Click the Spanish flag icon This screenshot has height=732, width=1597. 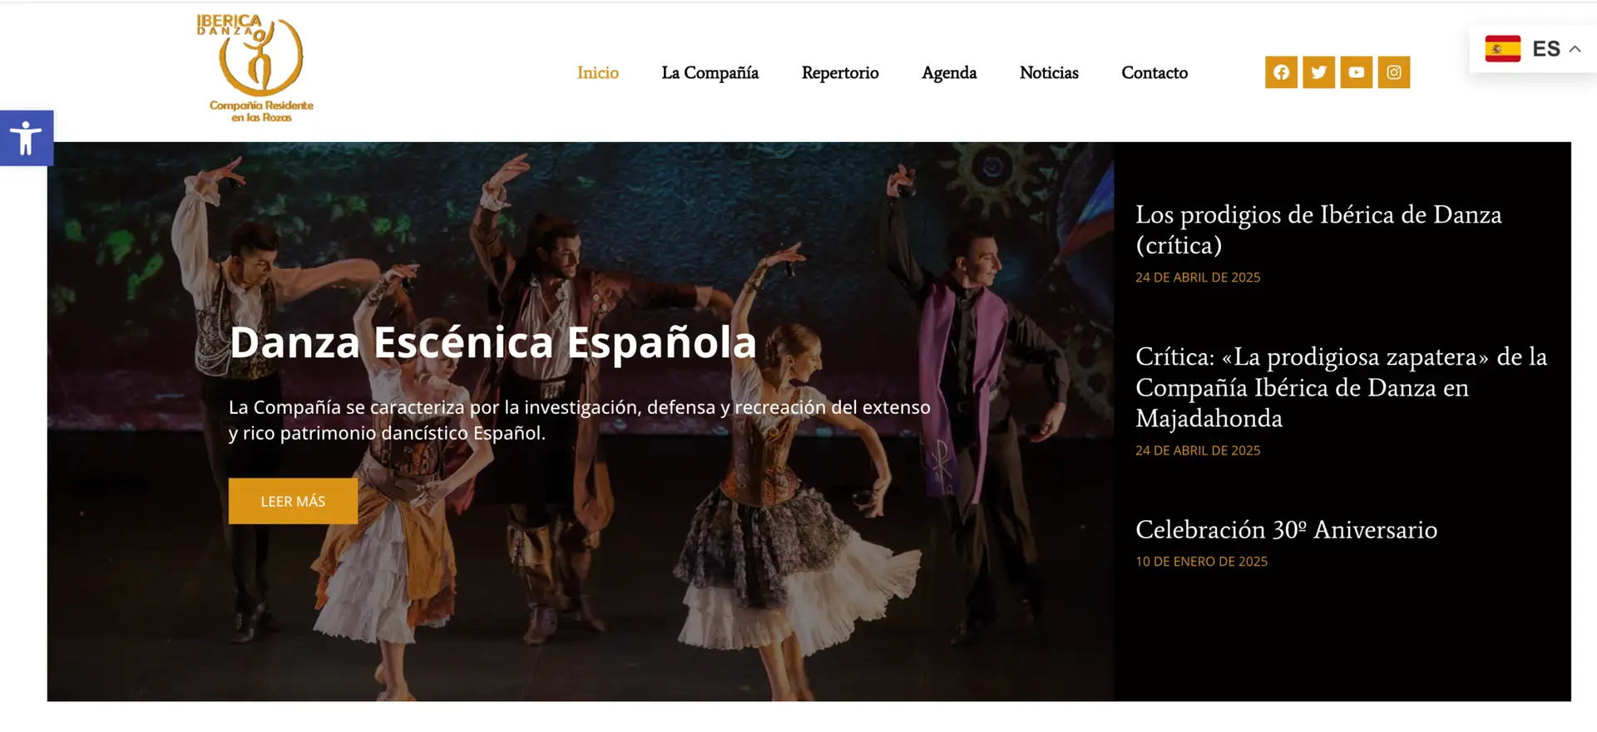[1502, 49]
